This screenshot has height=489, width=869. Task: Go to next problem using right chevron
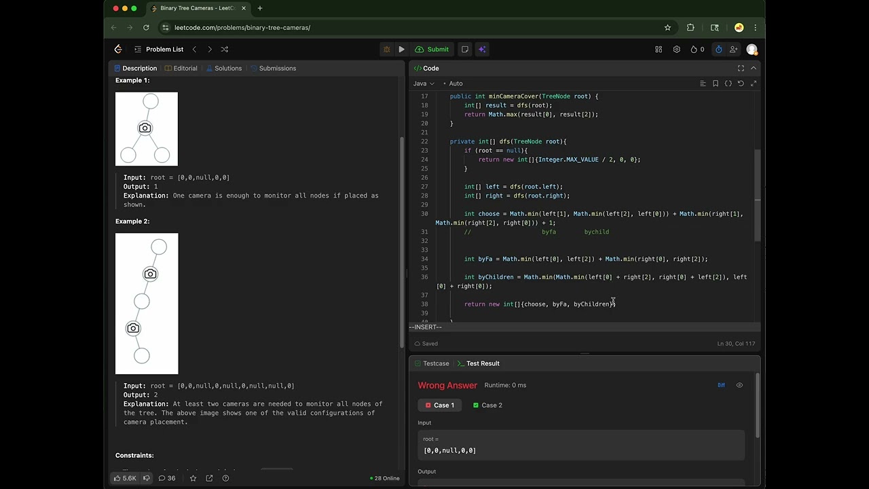coord(209,49)
